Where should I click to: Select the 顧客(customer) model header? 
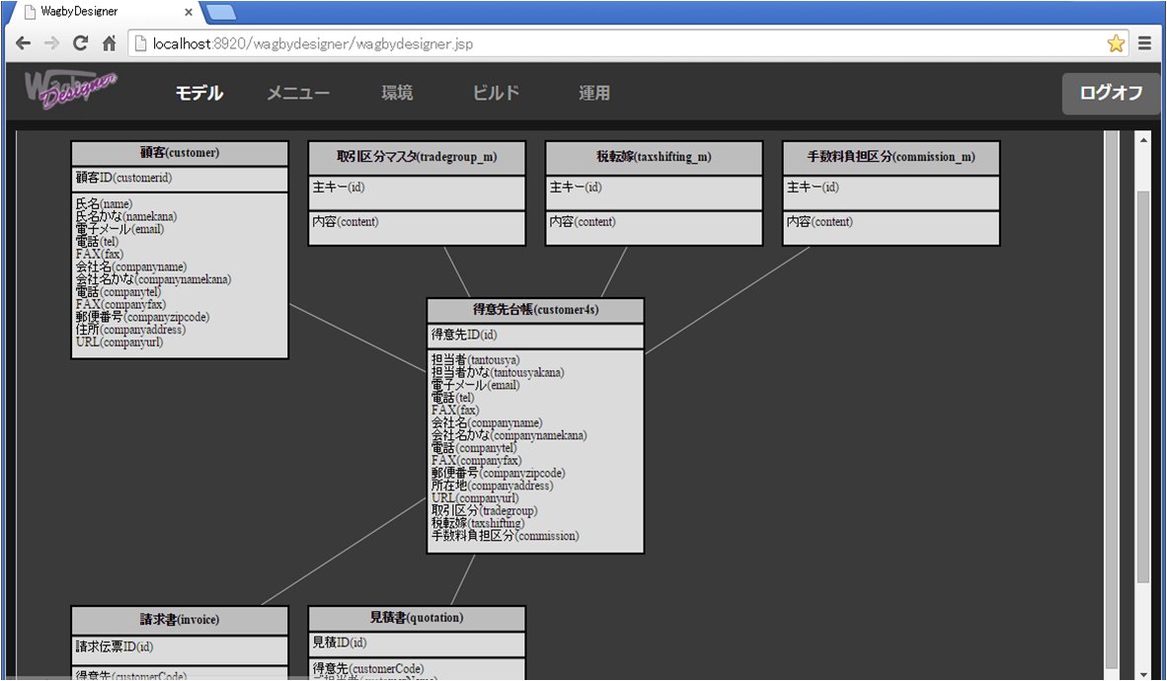click(180, 153)
